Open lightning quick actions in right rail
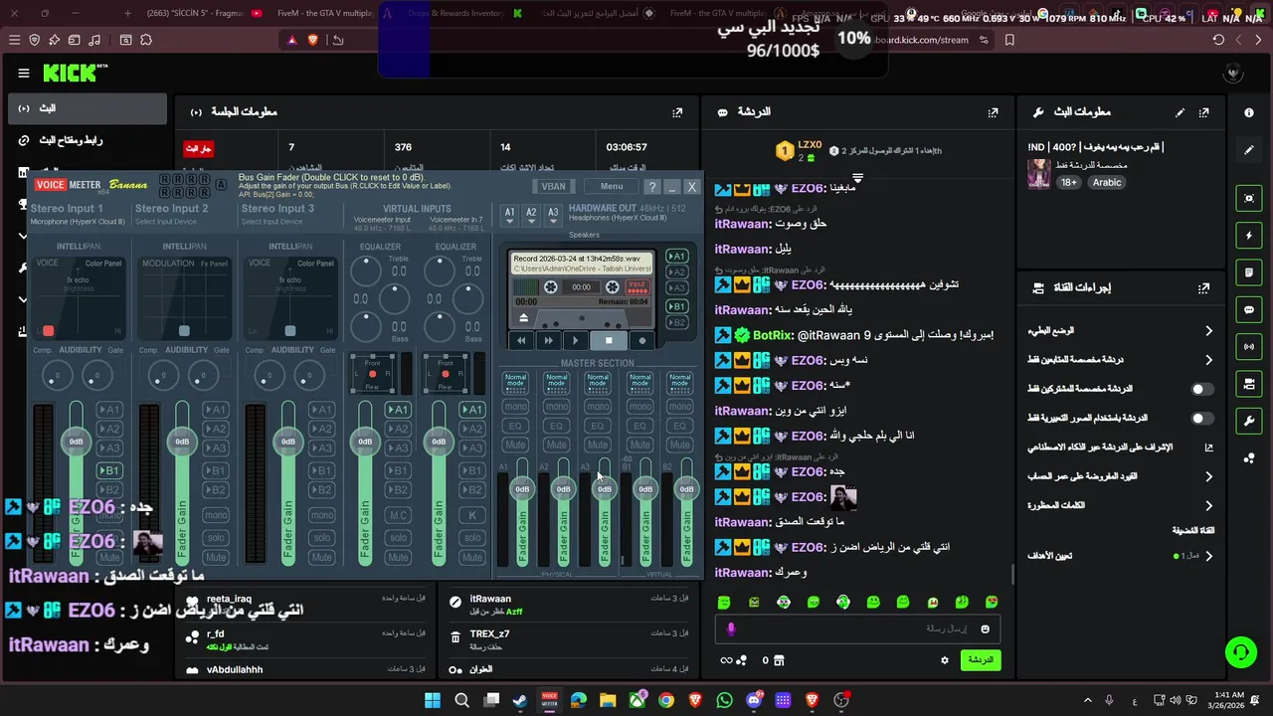 click(1249, 236)
